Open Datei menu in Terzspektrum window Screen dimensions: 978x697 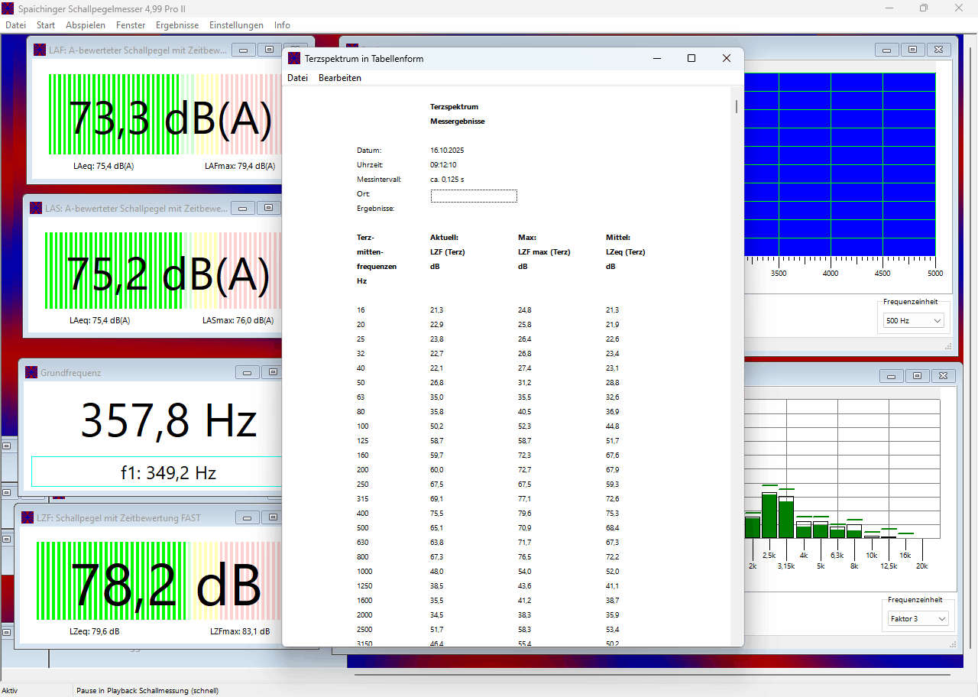(297, 78)
